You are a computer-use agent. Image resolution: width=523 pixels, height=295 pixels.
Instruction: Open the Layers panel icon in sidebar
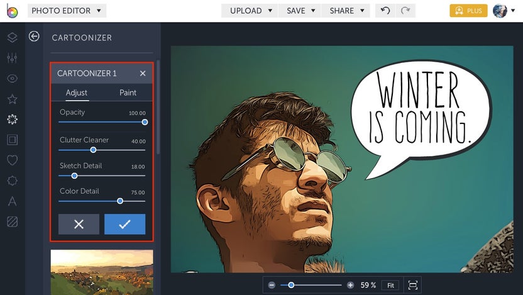(x=13, y=37)
